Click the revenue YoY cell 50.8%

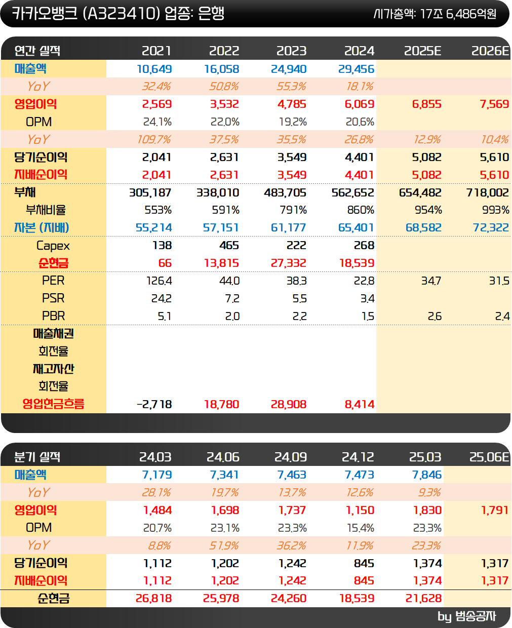(x=224, y=87)
